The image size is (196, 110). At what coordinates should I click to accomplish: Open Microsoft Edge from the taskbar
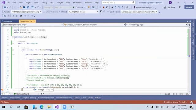tap(42, 107)
